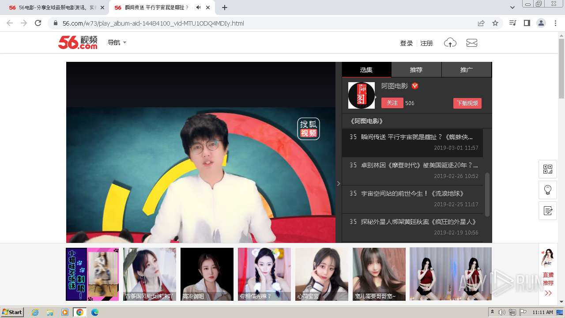Viewport: 565px width, 318px height.
Task: Open Internet Explorer from taskbar
Action: click(x=35, y=312)
